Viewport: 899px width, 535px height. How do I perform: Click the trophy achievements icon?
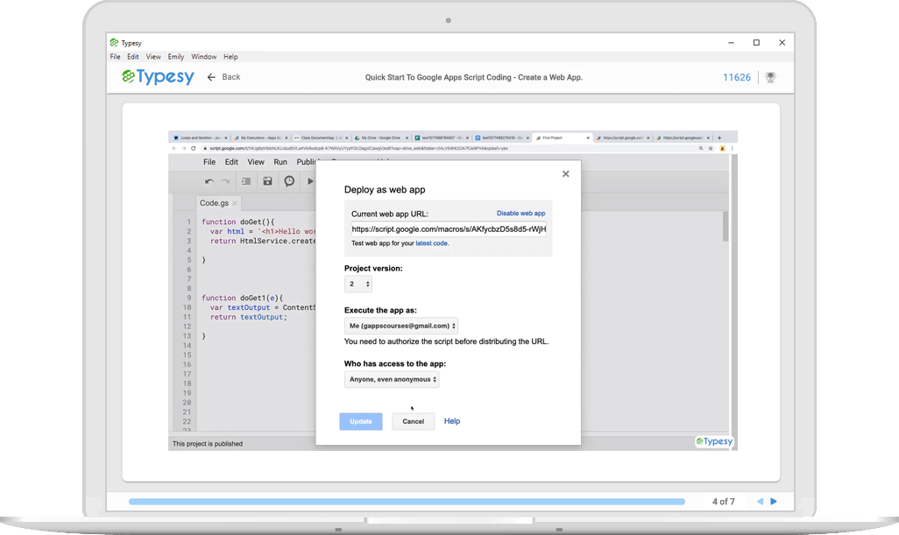[770, 77]
